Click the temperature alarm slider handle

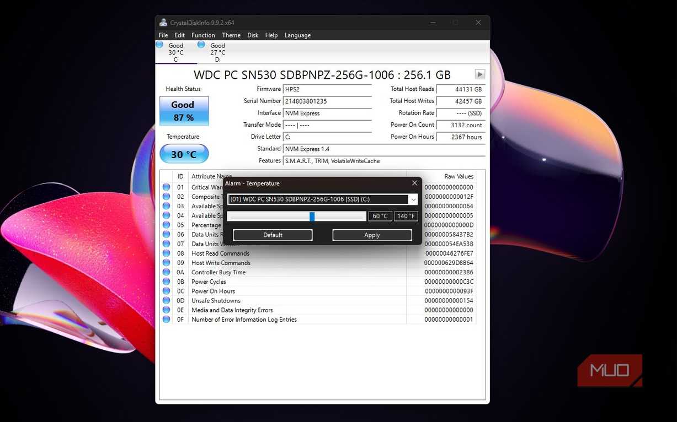click(312, 217)
